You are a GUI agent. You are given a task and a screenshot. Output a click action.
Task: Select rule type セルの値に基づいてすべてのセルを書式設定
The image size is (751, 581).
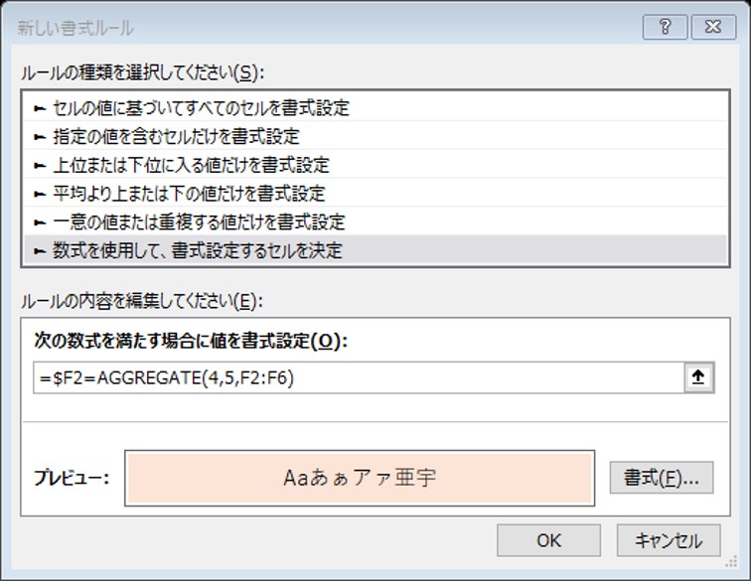tap(375, 108)
